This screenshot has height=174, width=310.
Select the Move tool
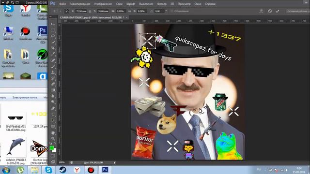pos(53,24)
